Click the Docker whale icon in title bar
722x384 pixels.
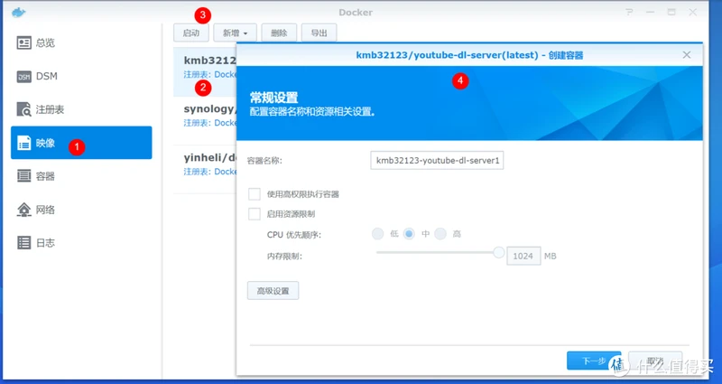[x=19, y=13]
